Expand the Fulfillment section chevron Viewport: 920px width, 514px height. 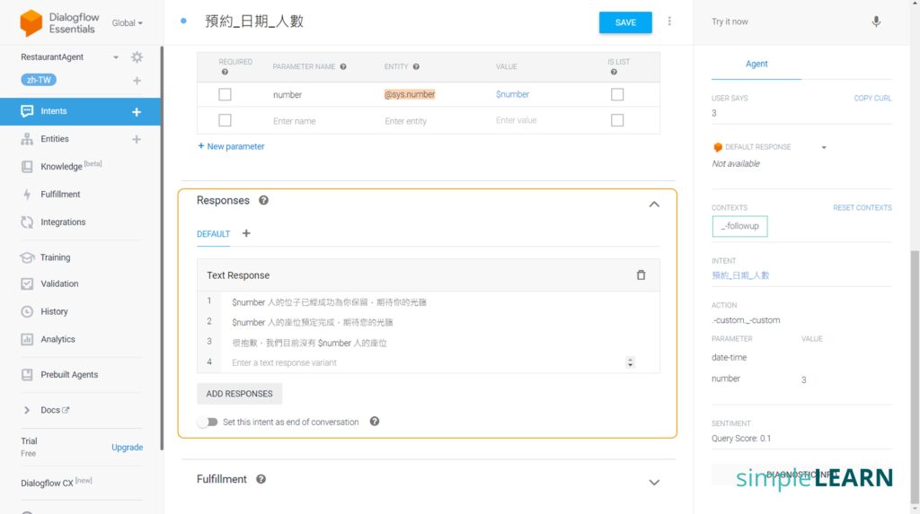(654, 483)
